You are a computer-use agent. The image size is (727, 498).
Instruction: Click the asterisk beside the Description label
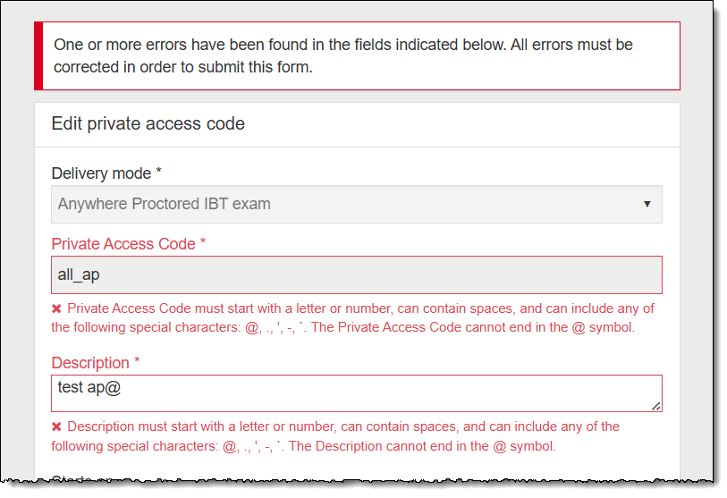[137, 363]
